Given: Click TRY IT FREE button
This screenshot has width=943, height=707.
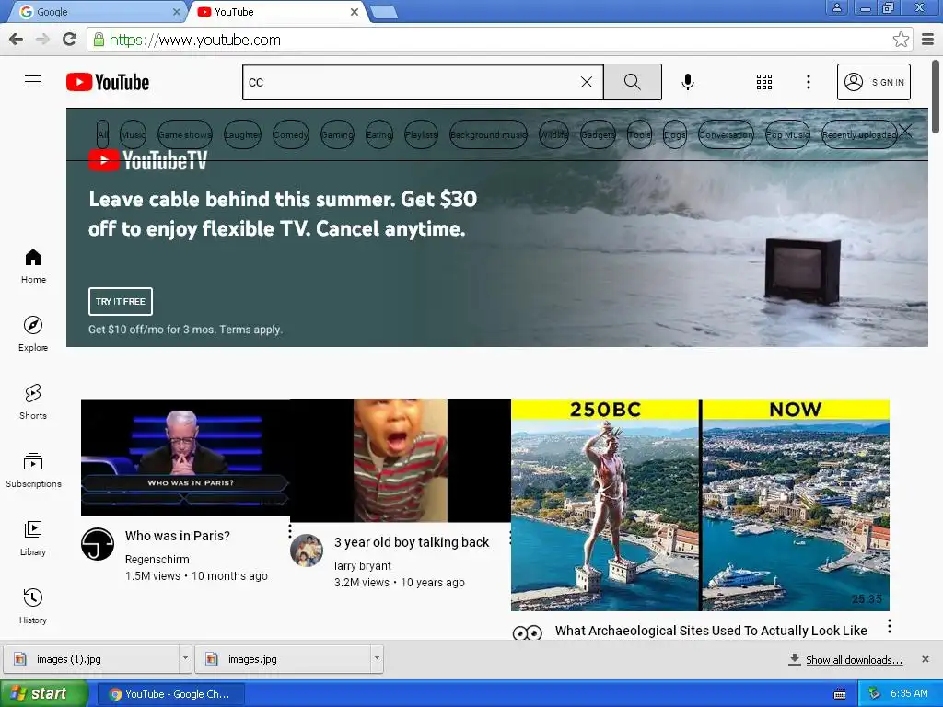Looking at the screenshot, I should (x=121, y=301).
